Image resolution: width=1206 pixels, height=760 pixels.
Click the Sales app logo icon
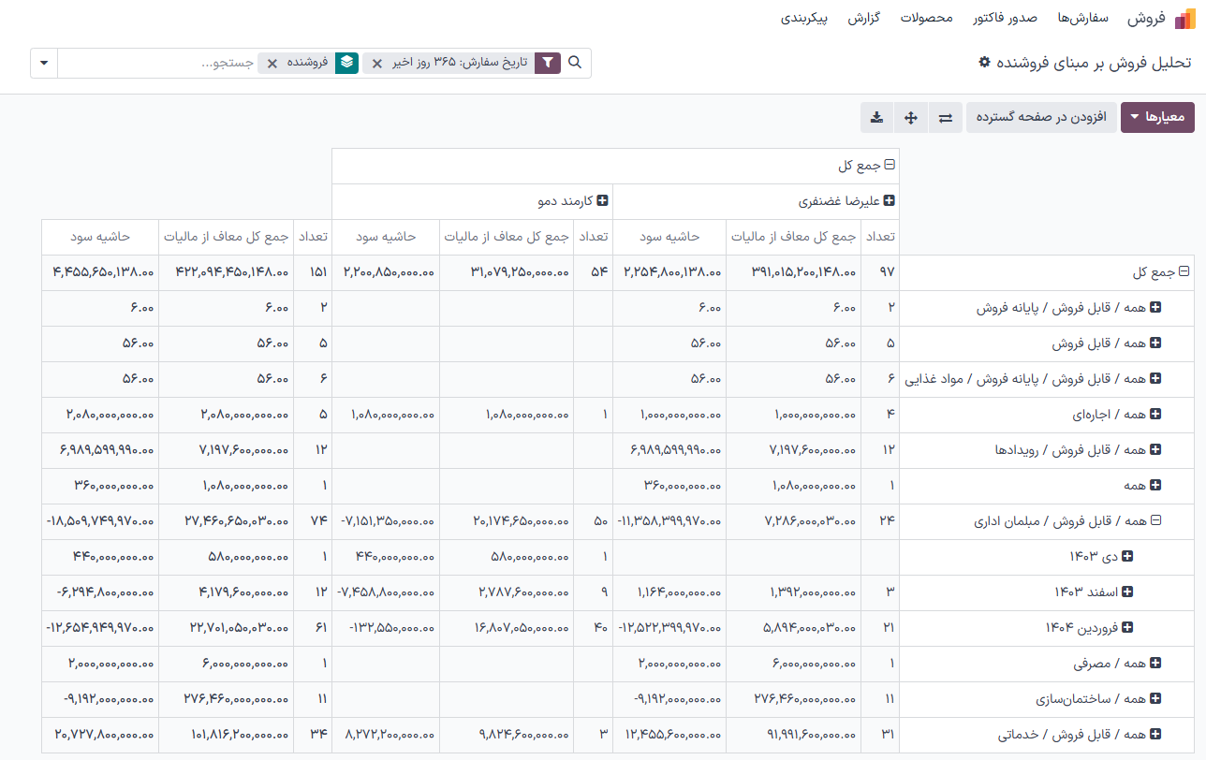point(1184,19)
